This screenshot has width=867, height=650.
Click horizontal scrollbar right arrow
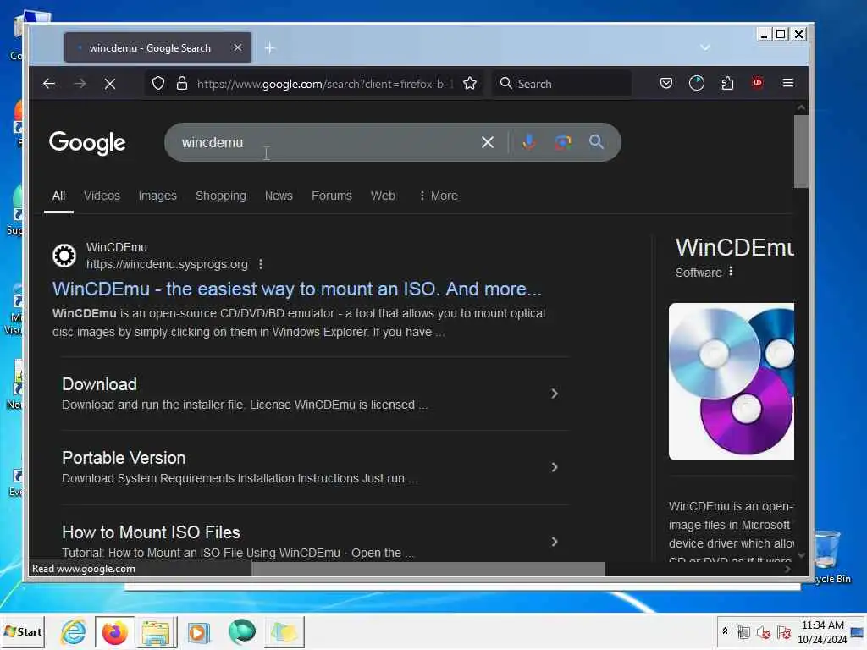click(788, 569)
